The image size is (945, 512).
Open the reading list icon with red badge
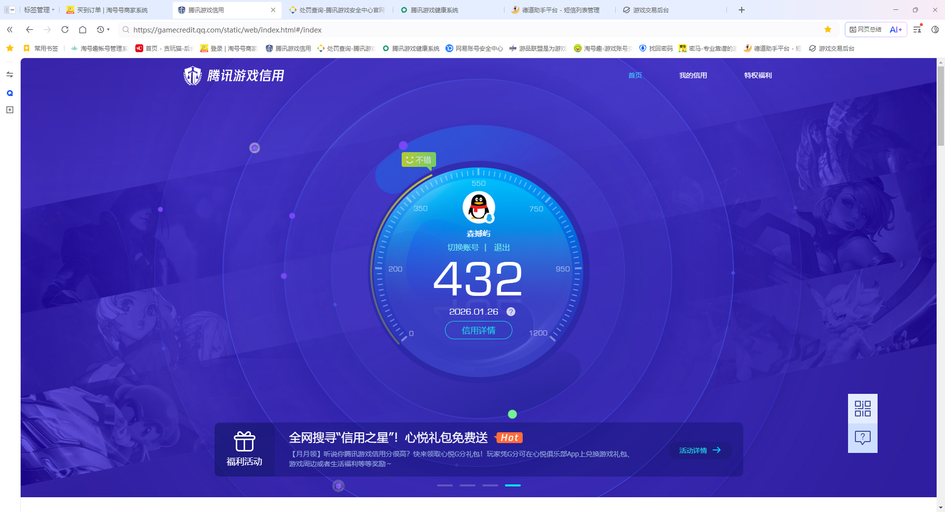[x=916, y=30]
